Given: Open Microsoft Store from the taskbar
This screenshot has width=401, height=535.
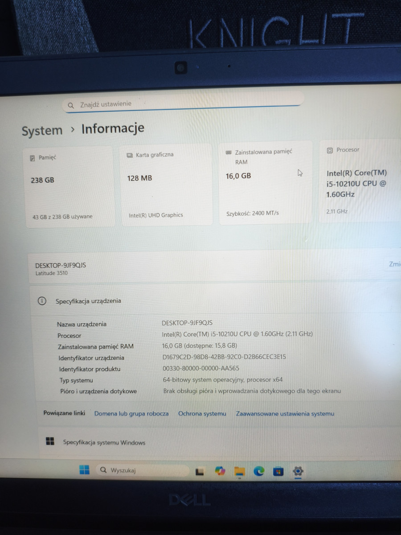Looking at the screenshot, I should tap(278, 471).
